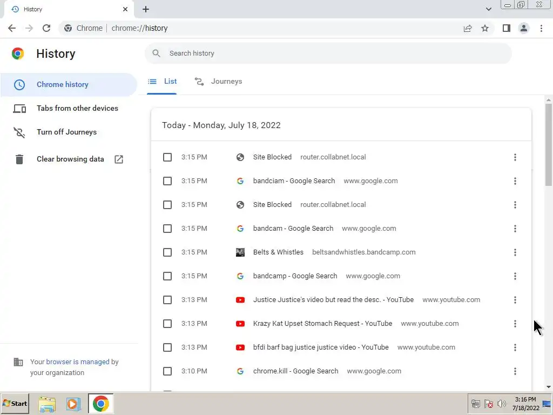The width and height of the screenshot is (553, 415).
Task: Open Tabs from other devices
Action: coord(69,108)
